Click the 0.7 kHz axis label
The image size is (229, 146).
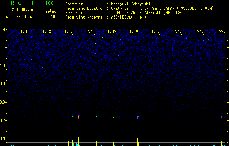coord(3,120)
